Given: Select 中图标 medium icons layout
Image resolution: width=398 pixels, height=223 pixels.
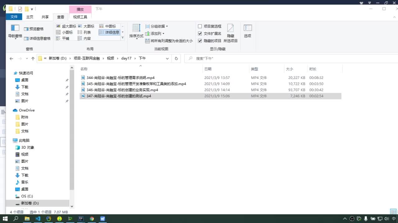Looking at the screenshot, I should pyautogui.click(x=108, y=26).
